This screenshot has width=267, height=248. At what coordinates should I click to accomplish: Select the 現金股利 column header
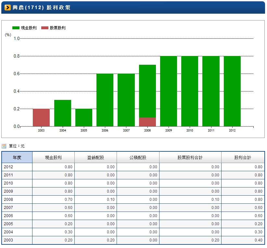pyautogui.click(x=53, y=157)
